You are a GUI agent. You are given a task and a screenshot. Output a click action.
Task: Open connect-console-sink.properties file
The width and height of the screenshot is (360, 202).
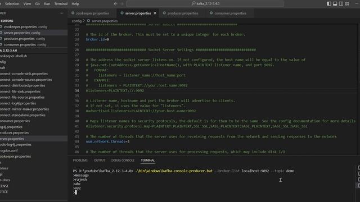(x=34, y=74)
